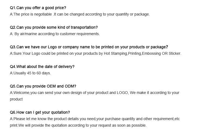This screenshot has height=134, width=204.
Task: Click the Q4 date of delivery question
Action: tap(42, 67)
